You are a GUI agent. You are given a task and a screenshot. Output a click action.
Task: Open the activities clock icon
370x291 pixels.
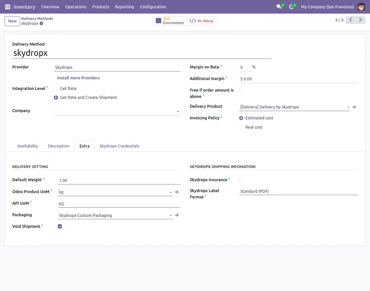click(x=291, y=7)
